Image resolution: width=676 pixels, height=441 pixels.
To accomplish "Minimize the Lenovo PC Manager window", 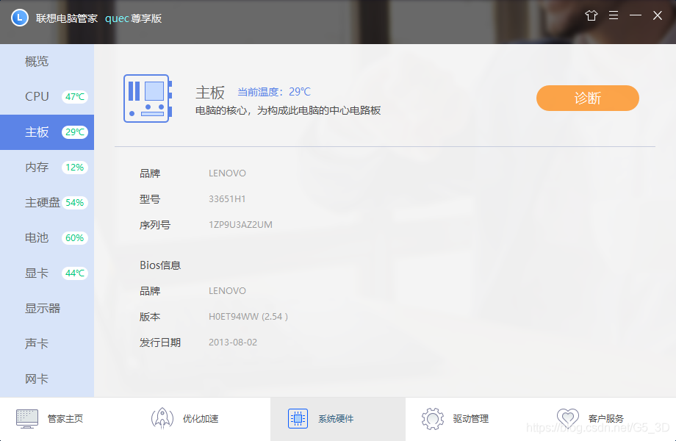I will (x=636, y=15).
